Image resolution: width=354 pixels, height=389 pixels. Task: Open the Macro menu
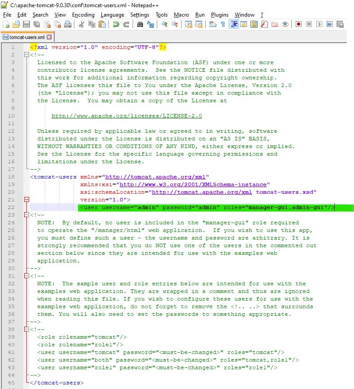(181, 15)
